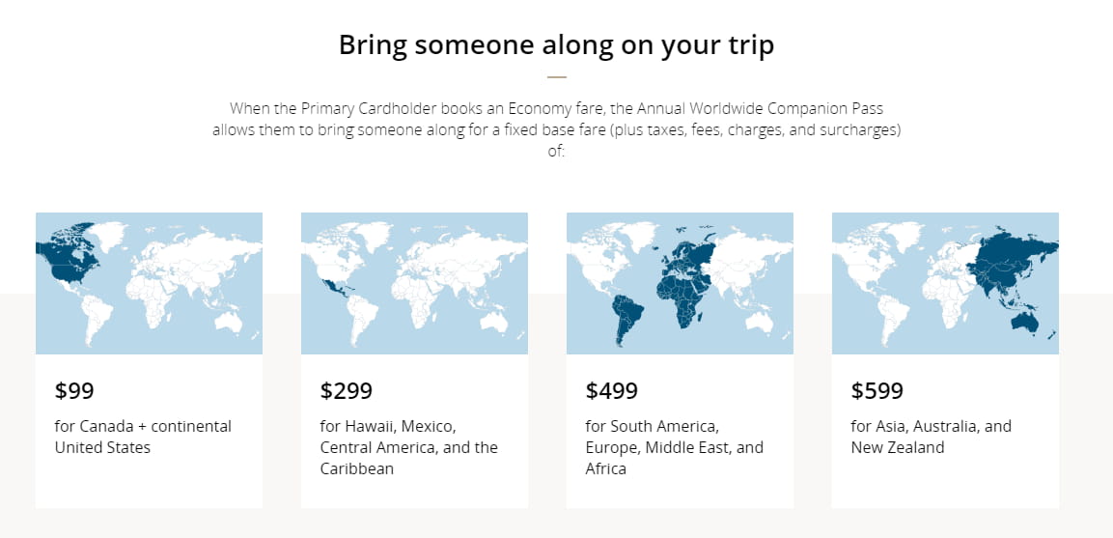Select the $299 fare price

(x=346, y=391)
